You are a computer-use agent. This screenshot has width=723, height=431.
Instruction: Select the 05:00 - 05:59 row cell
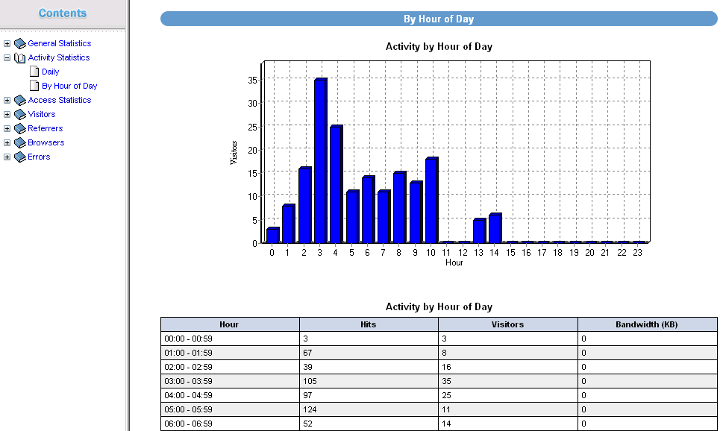(x=230, y=410)
